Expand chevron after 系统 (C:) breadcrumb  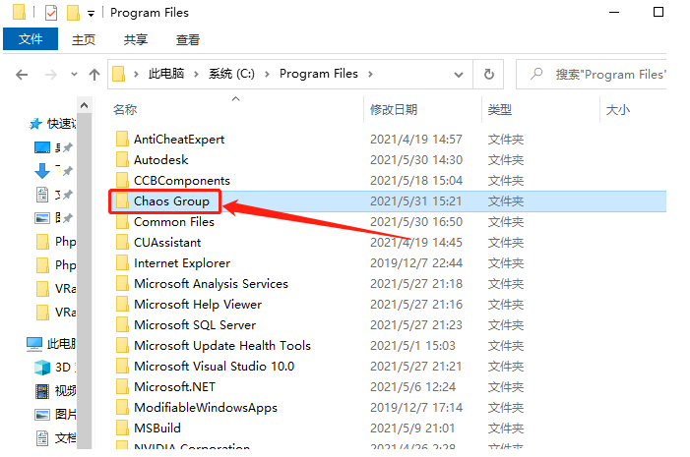267,75
